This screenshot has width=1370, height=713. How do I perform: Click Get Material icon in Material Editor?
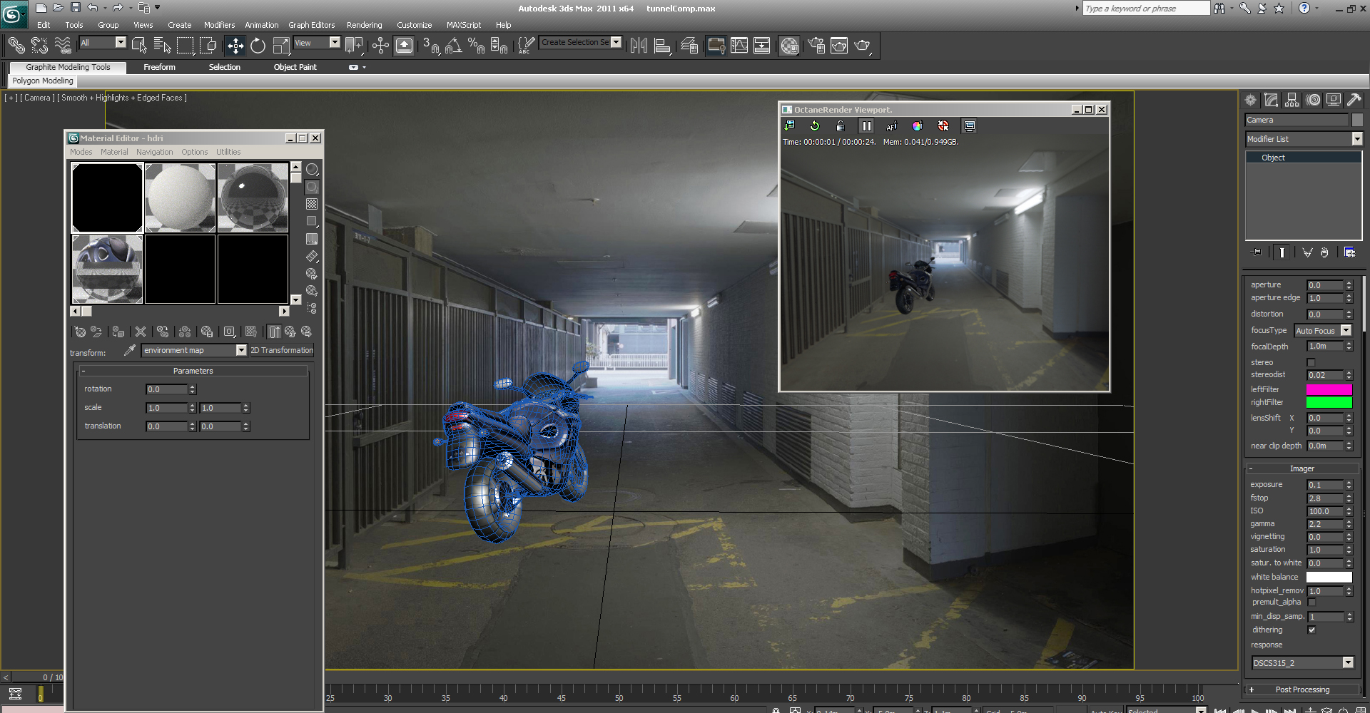[x=80, y=332]
